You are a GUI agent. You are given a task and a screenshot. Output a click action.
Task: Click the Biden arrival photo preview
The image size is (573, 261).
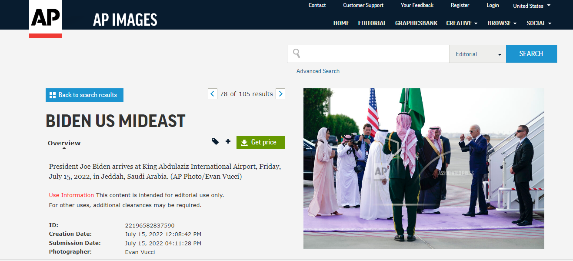[x=423, y=169]
